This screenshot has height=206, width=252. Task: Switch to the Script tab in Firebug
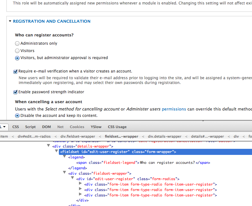coord(30,127)
